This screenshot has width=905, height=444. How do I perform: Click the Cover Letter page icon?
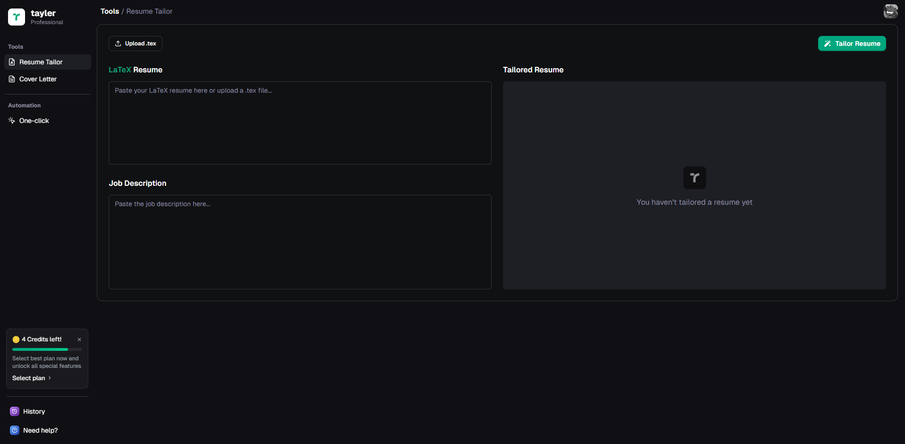point(12,79)
